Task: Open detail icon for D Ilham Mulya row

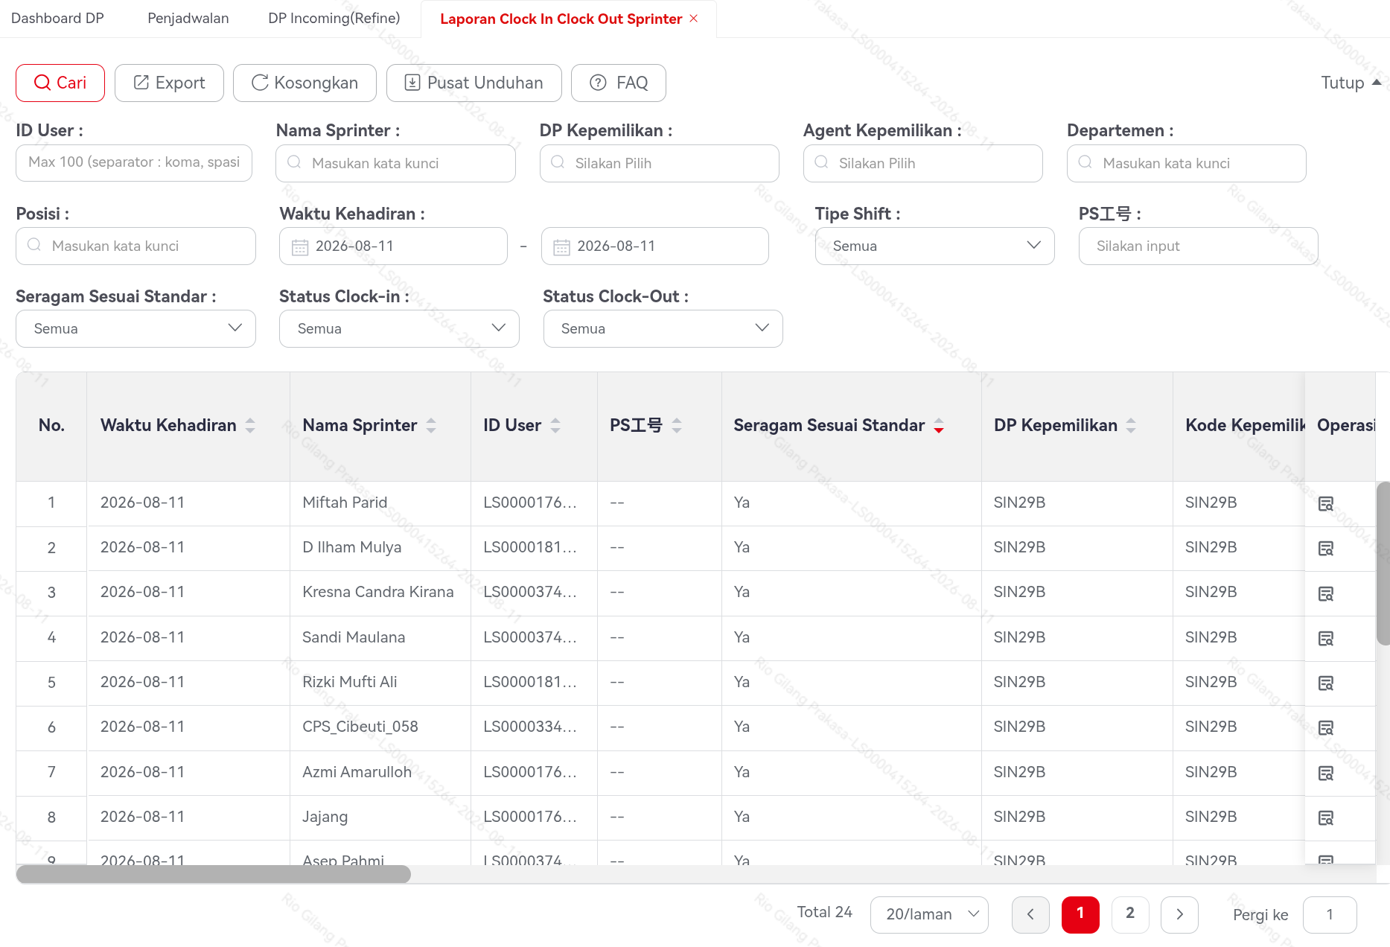Action: pos(1325,549)
